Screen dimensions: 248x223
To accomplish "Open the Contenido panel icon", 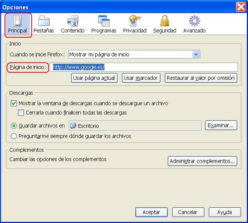I will [x=72, y=21].
